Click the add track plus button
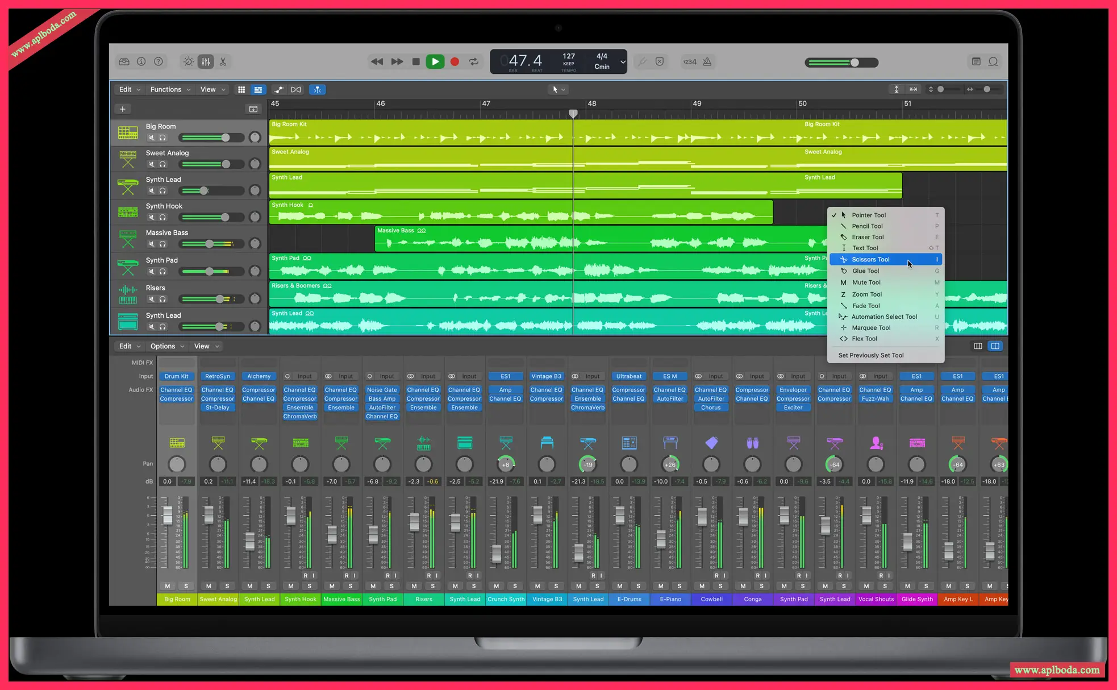The width and height of the screenshot is (1117, 690). [123, 109]
